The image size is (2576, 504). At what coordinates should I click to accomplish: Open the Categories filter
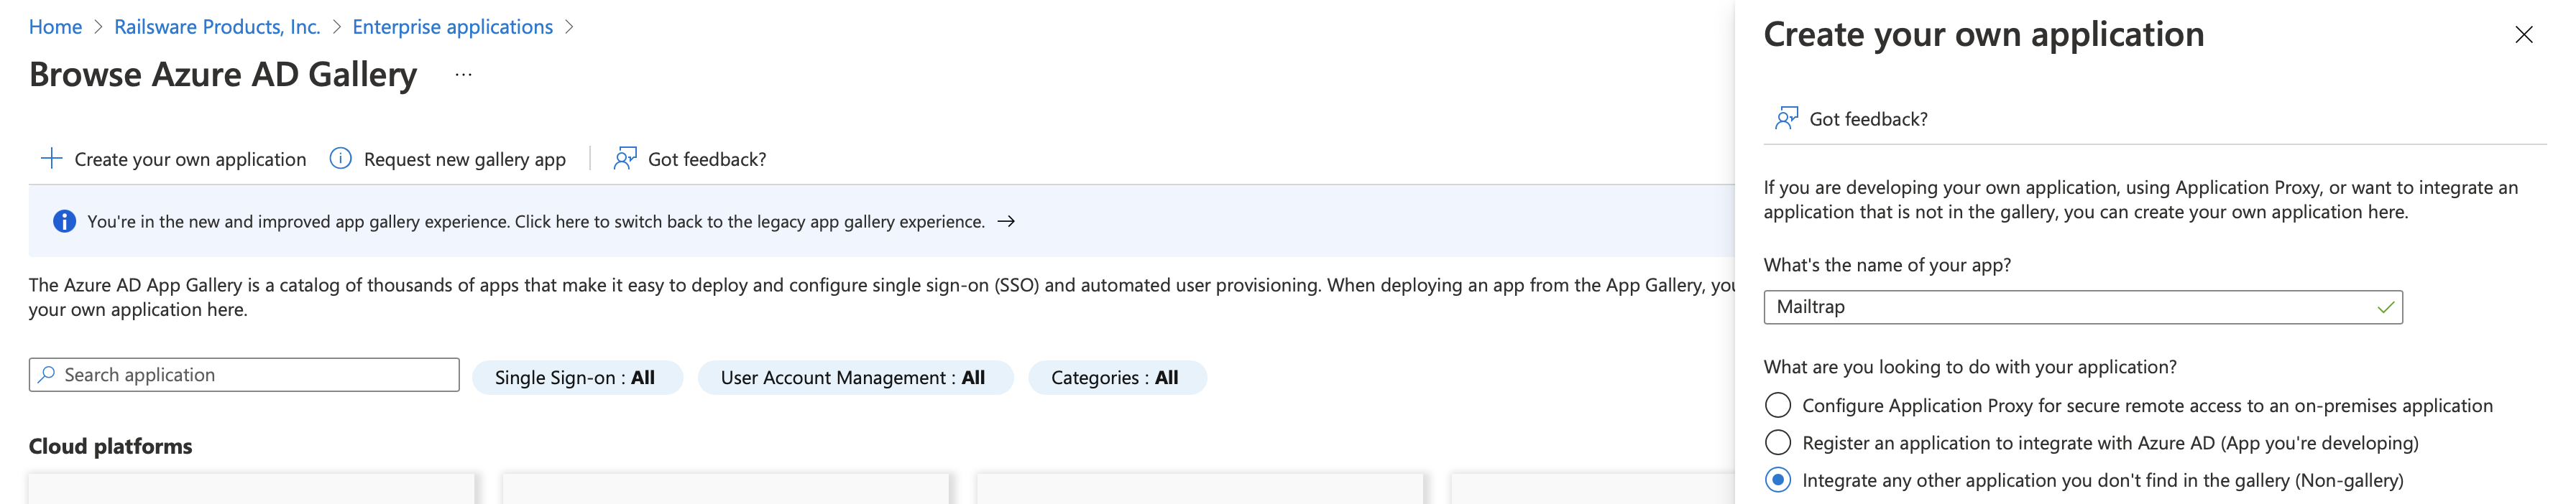[x=1117, y=377]
